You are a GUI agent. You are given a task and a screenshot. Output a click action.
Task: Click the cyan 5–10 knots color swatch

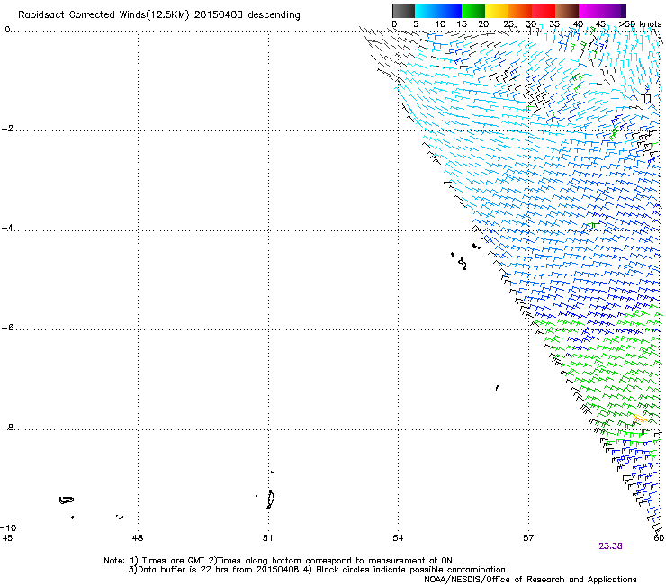click(427, 11)
